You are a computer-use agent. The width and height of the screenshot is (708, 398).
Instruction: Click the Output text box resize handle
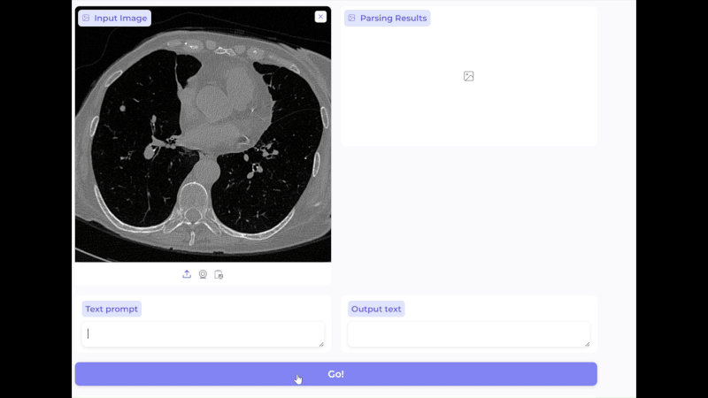(x=587, y=343)
